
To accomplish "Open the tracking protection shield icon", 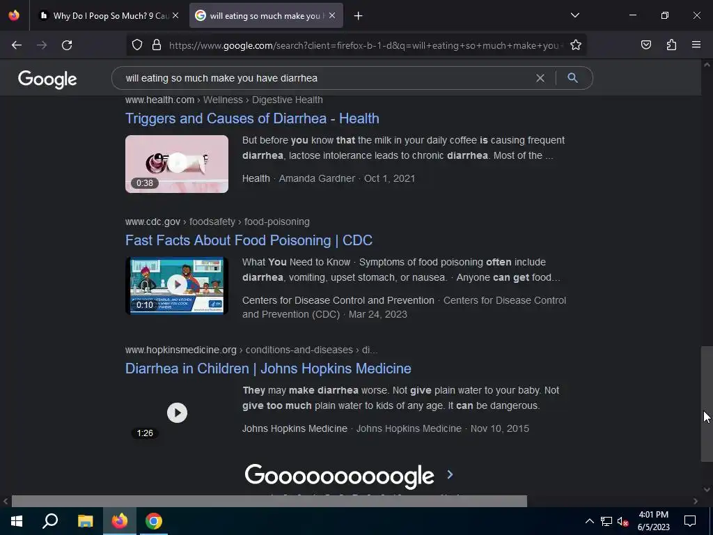I will [137, 45].
